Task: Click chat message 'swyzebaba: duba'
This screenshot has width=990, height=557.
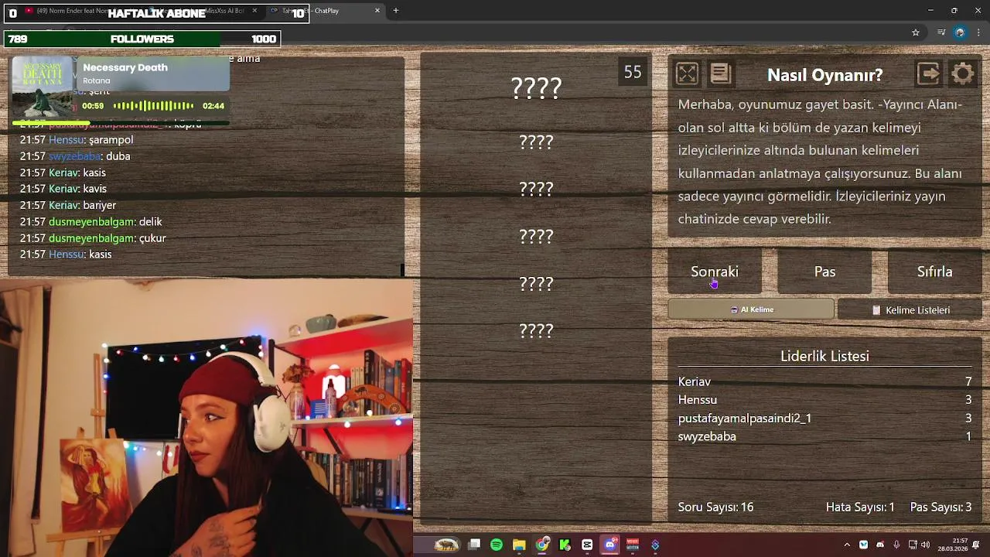Action: coord(75,156)
